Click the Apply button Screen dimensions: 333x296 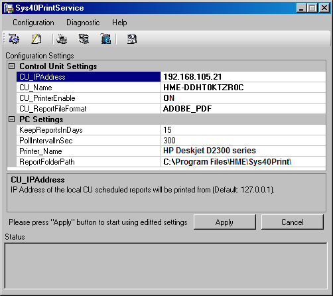225,222
